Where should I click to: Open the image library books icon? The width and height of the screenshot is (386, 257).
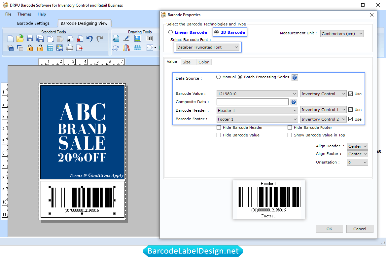click(x=126, y=48)
